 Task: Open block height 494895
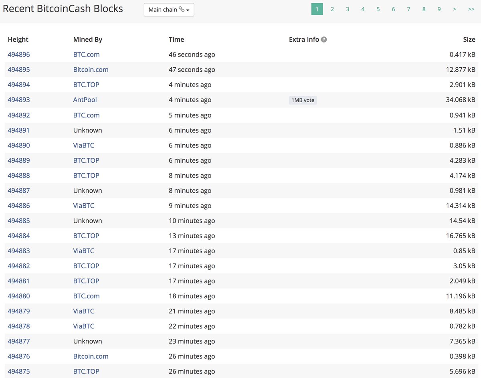(x=19, y=70)
